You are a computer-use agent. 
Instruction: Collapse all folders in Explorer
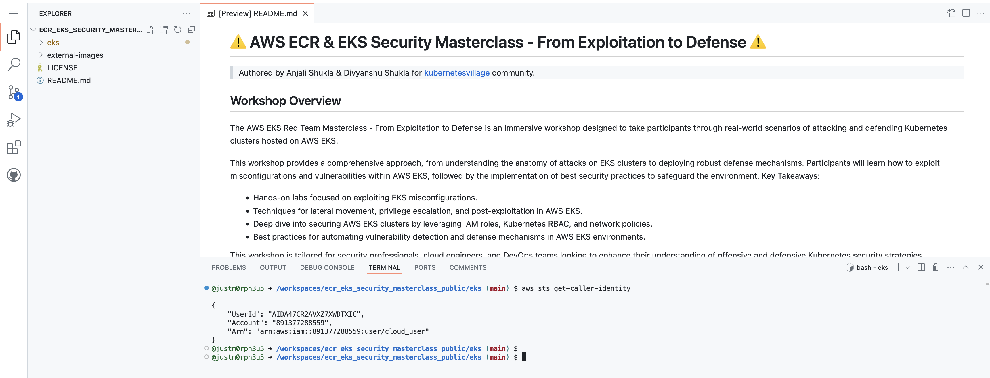click(191, 30)
